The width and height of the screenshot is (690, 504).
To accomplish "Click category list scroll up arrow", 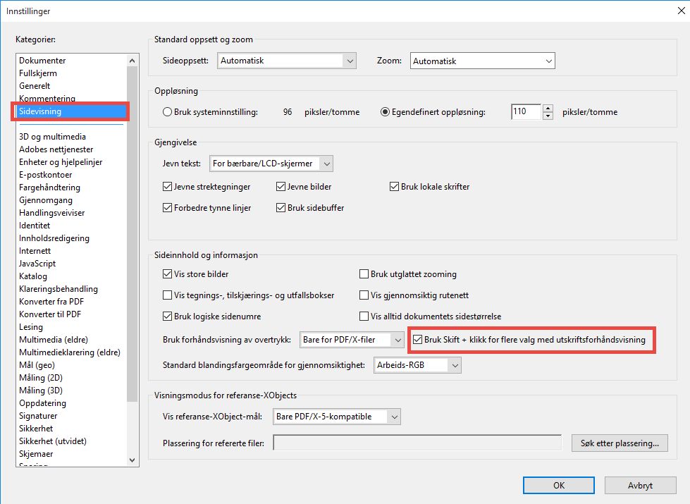I will pos(132,61).
